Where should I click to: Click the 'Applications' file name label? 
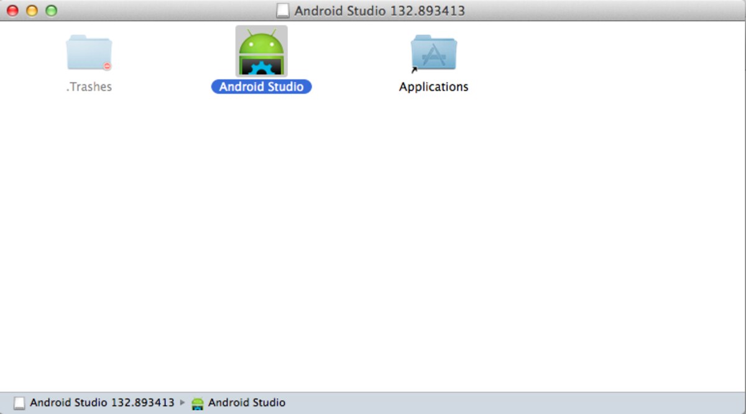(x=433, y=87)
